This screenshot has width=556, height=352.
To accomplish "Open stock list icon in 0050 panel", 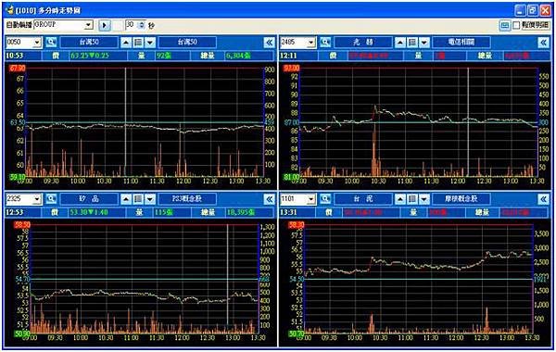I will click(138, 43).
